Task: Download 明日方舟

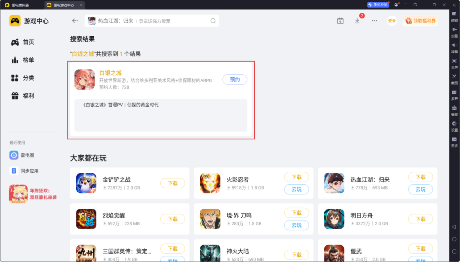Action: 420,219
